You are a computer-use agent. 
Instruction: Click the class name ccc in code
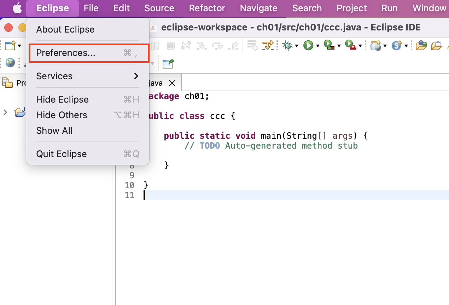(x=217, y=116)
